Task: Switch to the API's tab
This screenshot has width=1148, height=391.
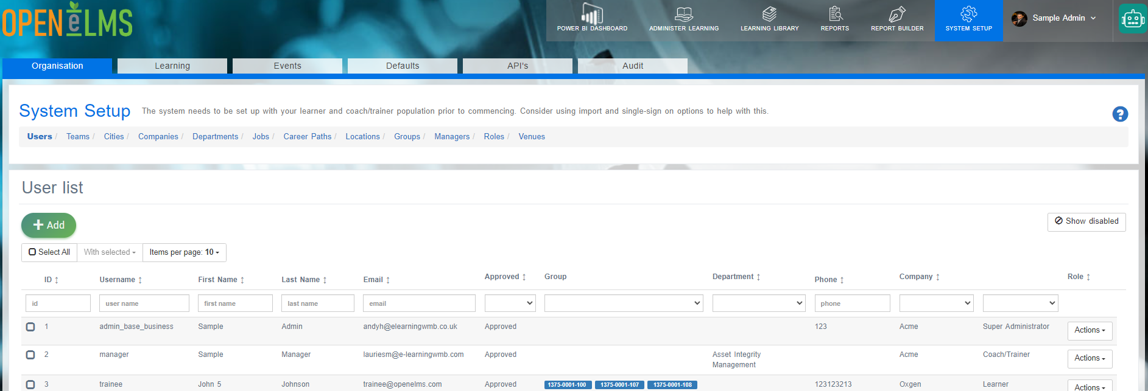Action: [518, 66]
